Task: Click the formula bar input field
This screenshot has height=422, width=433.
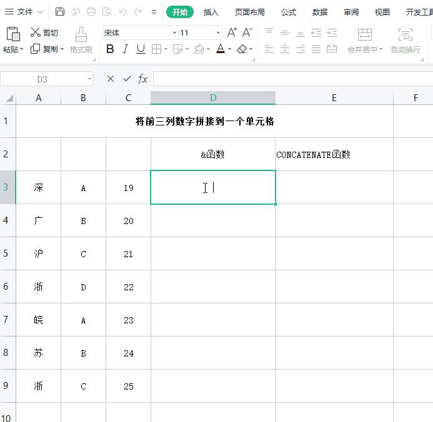Action: tap(293, 79)
